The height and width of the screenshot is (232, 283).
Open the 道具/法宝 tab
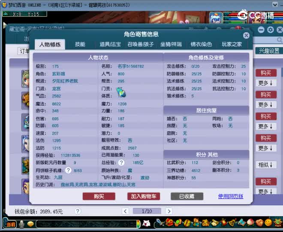[110, 44]
